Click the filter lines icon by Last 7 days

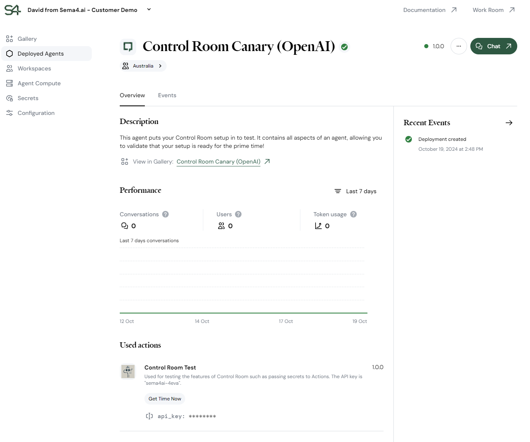tap(338, 191)
